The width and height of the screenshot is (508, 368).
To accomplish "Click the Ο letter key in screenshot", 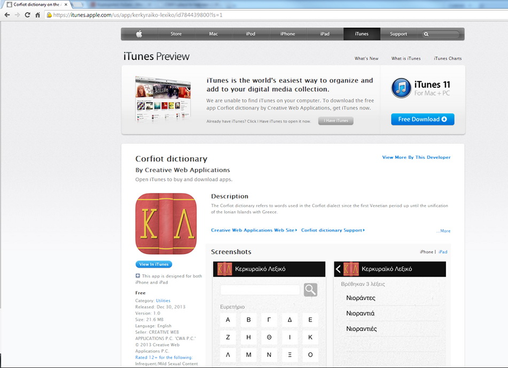I will coord(310,355).
